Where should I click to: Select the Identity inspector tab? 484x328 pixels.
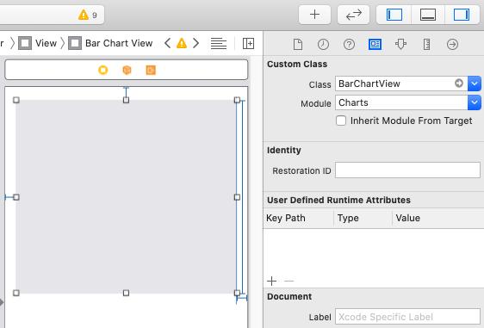pos(375,44)
